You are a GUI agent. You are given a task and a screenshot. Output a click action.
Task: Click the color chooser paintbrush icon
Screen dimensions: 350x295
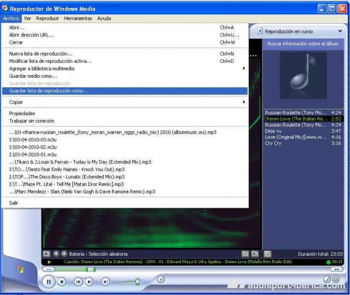(327, 279)
